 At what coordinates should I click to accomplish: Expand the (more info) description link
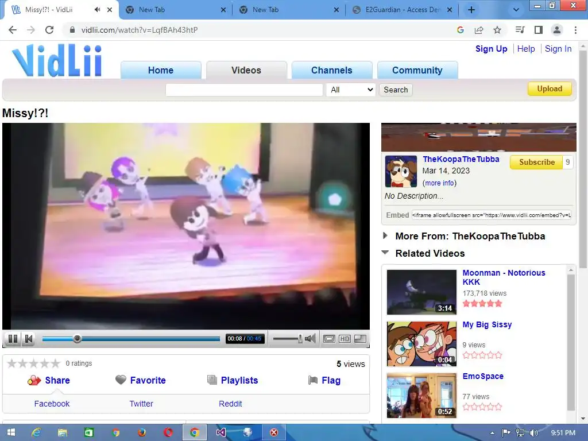click(x=439, y=183)
